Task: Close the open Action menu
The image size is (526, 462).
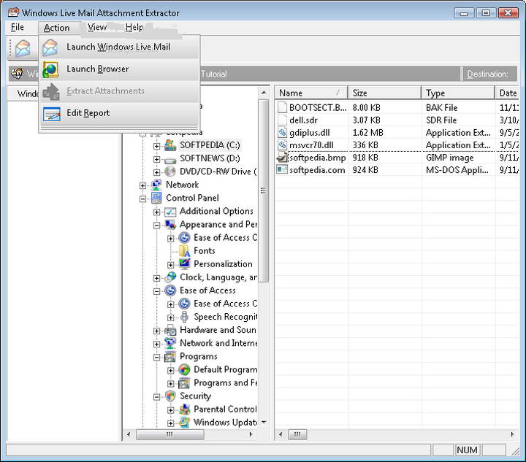Action: [57, 28]
